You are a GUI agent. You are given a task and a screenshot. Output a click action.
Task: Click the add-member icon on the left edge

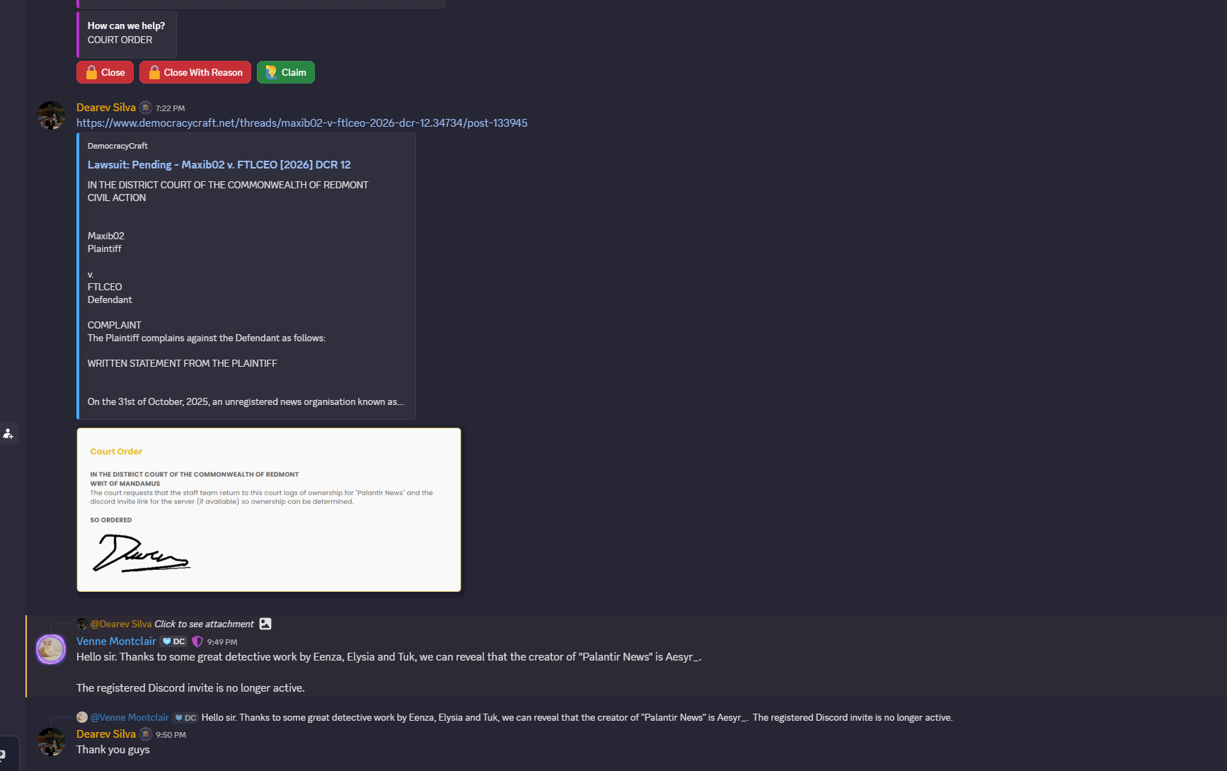tap(8, 433)
